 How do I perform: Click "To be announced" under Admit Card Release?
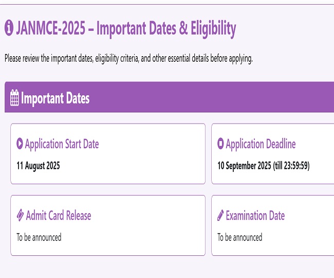[39, 237]
